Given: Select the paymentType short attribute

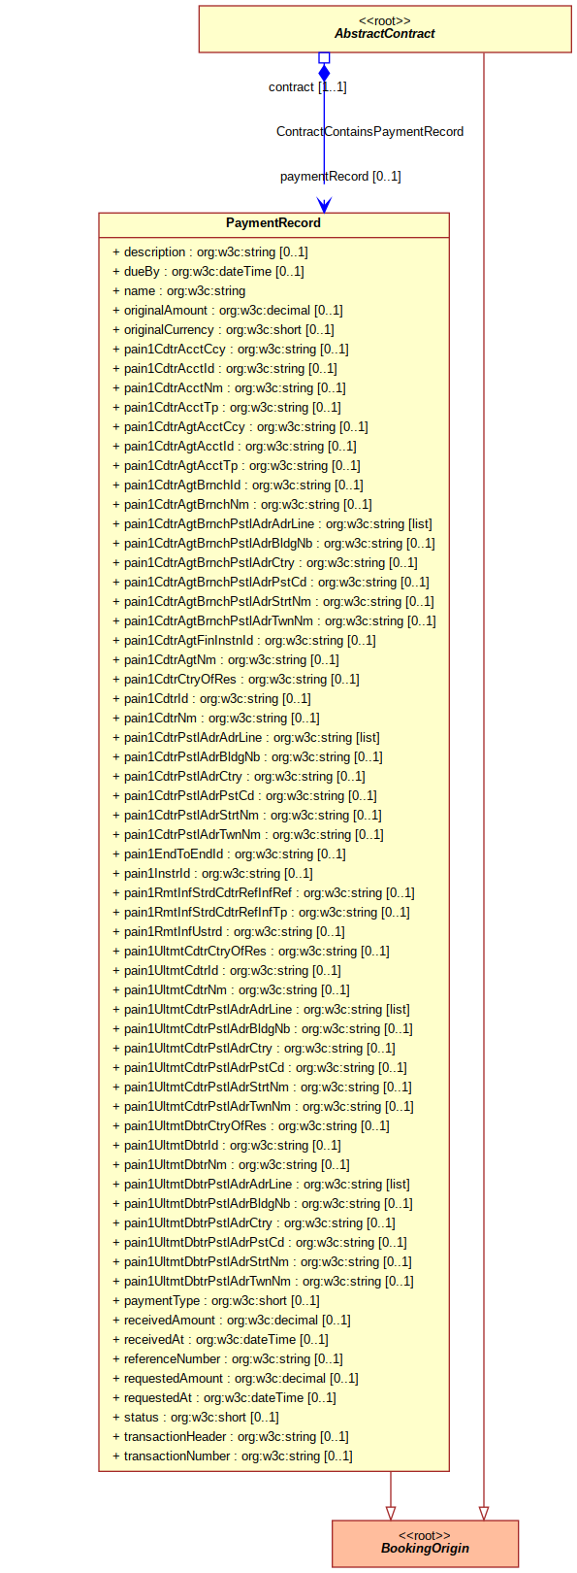Looking at the screenshot, I should pos(216,1301).
